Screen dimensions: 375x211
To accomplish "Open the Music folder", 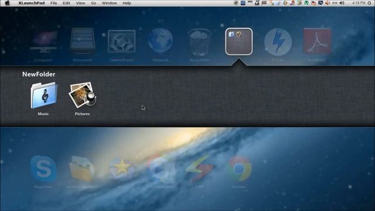I will click(44, 95).
